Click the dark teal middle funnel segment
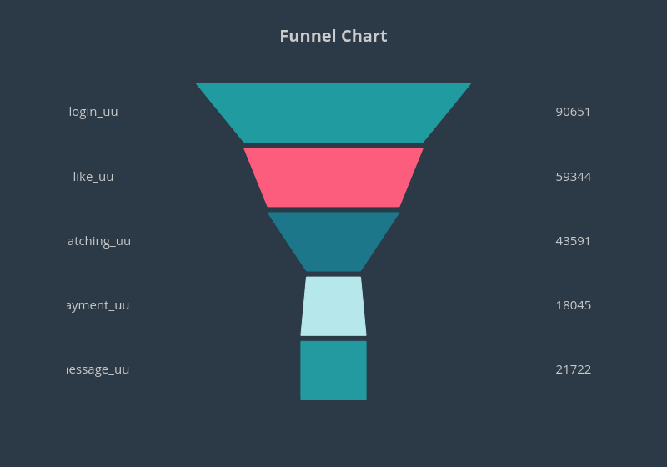667x467 pixels. (x=333, y=241)
